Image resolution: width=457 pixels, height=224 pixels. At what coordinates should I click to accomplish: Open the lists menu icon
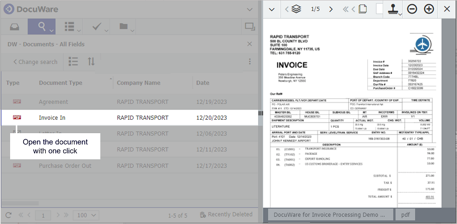[70, 26]
